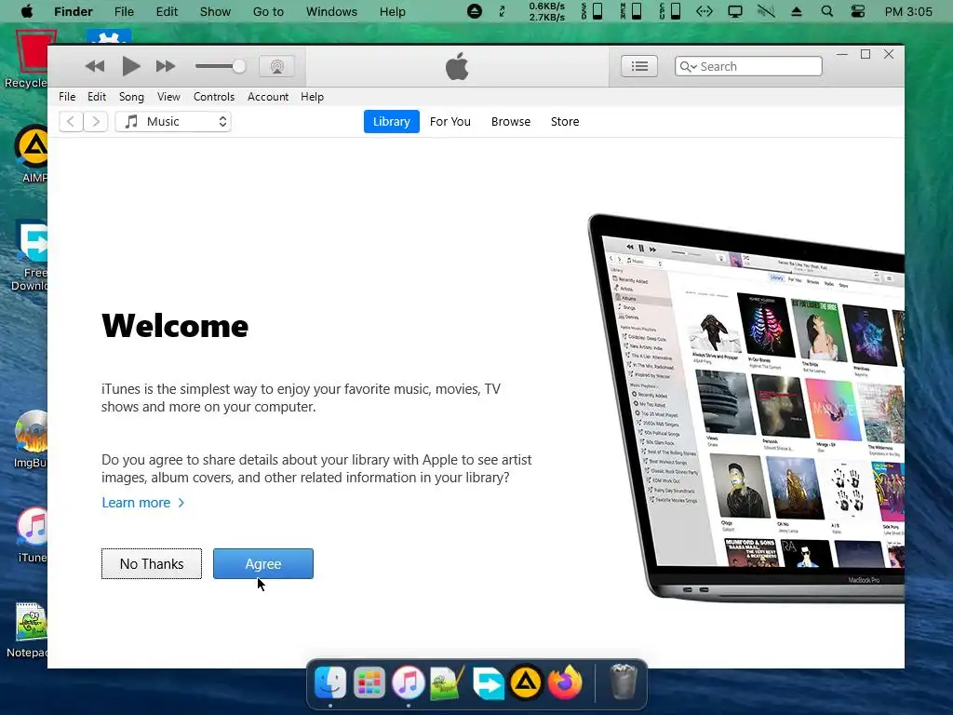Click the display monitor icon in menu bar
This screenshot has height=715, width=953.
point(735,11)
